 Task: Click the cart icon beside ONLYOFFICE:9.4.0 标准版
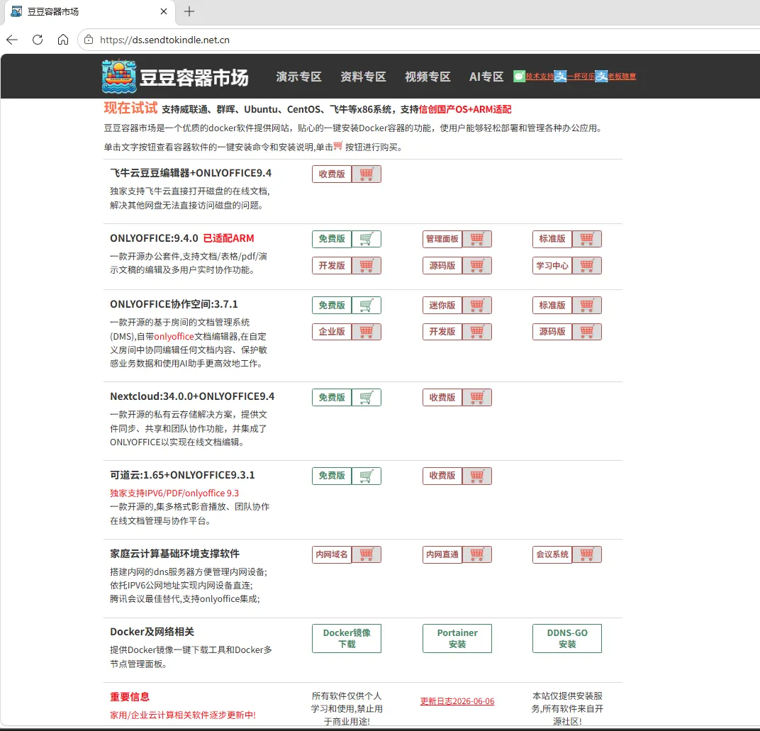(x=587, y=239)
